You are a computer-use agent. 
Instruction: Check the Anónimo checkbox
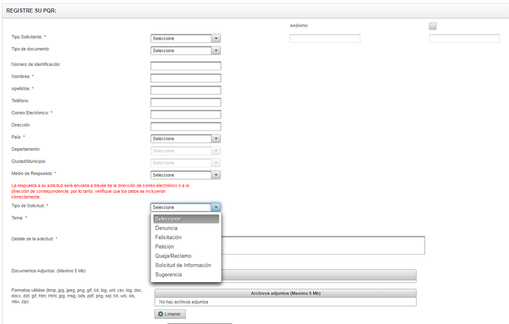432,26
